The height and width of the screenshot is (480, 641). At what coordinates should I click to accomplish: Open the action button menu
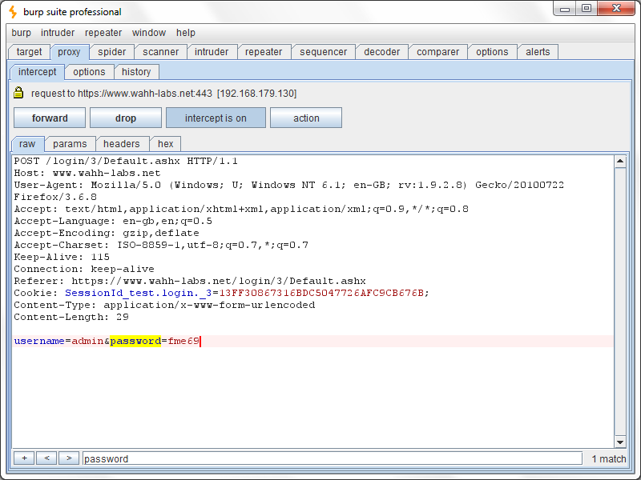[x=306, y=118]
